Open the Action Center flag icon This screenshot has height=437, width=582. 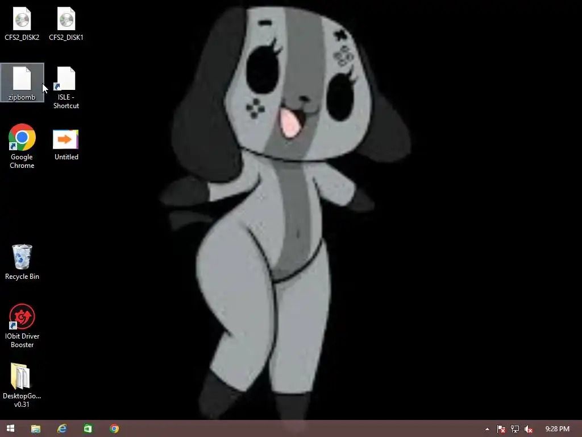click(x=501, y=429)
